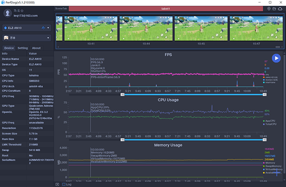Select the SceneTab label
The height and width of the screenshot is (187, 286).
tap(61, 9)
